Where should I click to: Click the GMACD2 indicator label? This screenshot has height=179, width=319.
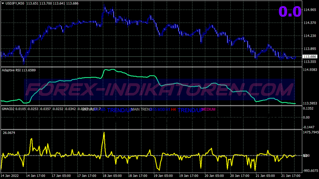[x=8, y=109]
